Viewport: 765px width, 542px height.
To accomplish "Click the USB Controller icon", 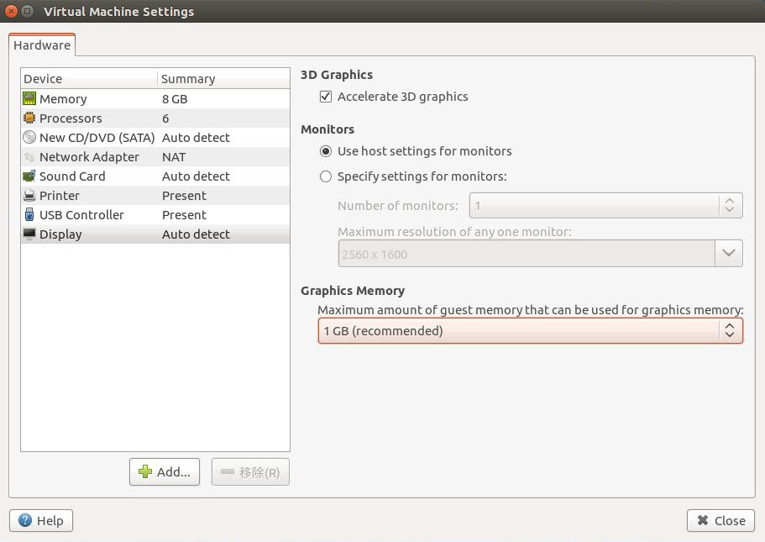I will tap(29, 215).
